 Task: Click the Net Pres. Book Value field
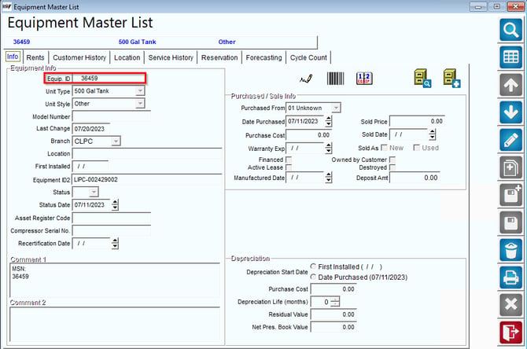[x=333, y=327]
